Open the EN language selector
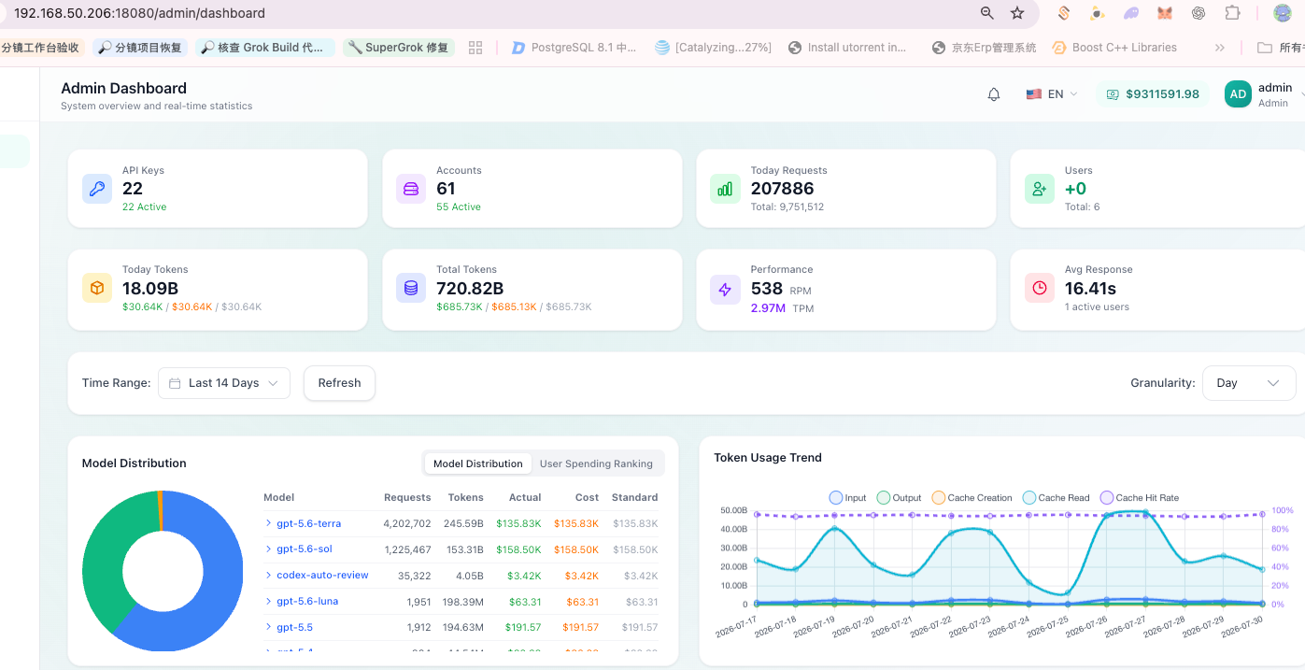Image resolution: width=1305 pixels, height=670 pixels. point(1052,94)
